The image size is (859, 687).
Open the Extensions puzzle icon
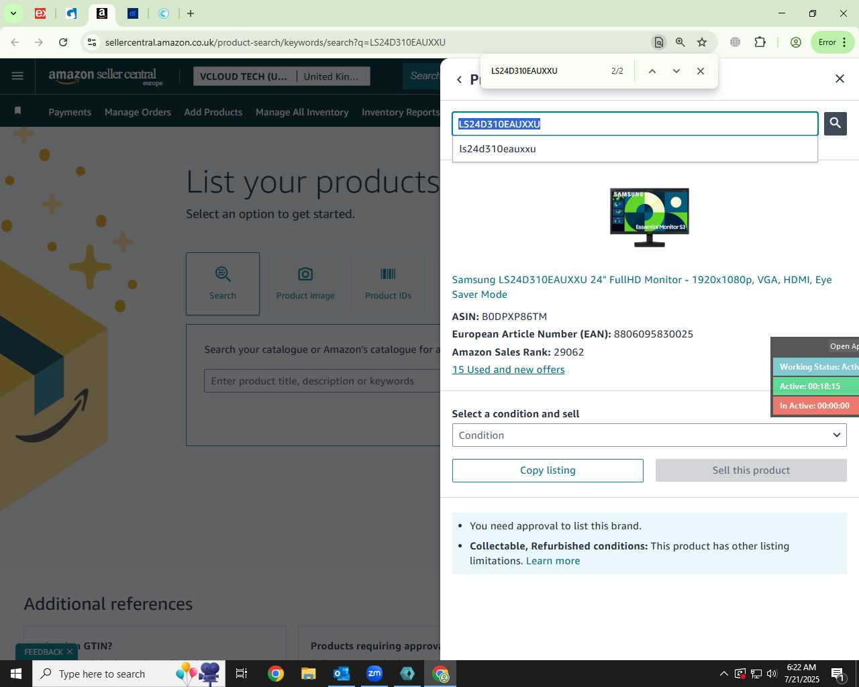(760, 42)
